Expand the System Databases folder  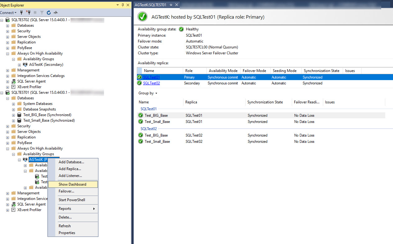14,104
